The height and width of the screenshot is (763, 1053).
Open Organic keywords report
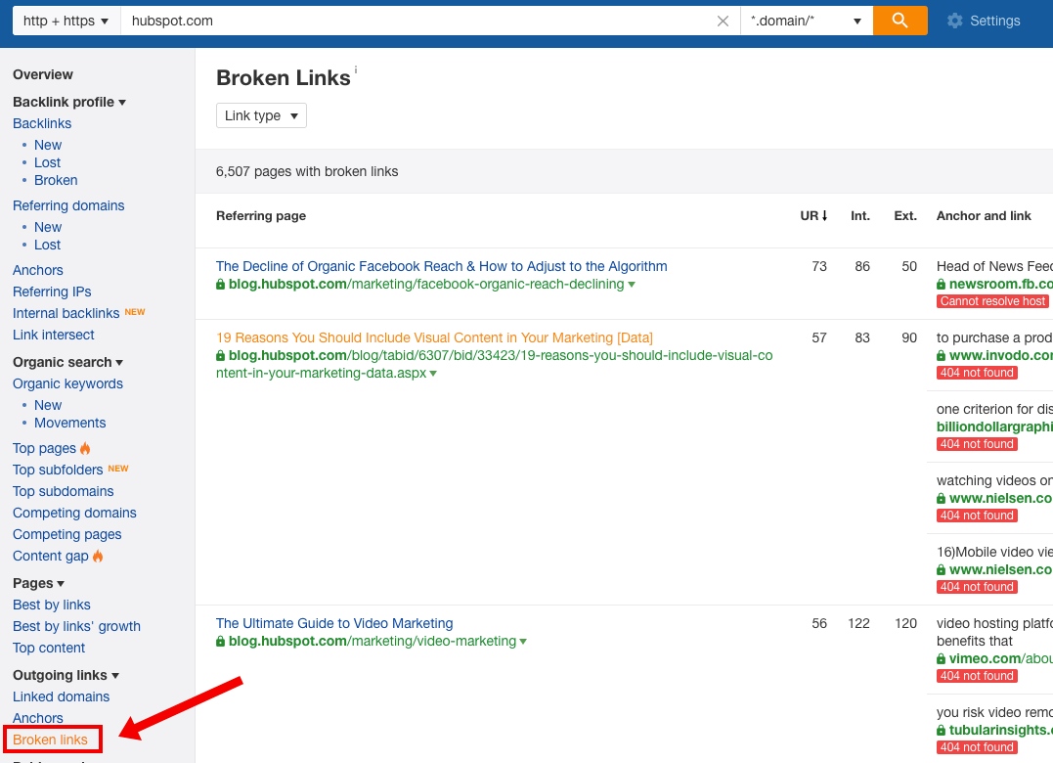coord(67,383)
